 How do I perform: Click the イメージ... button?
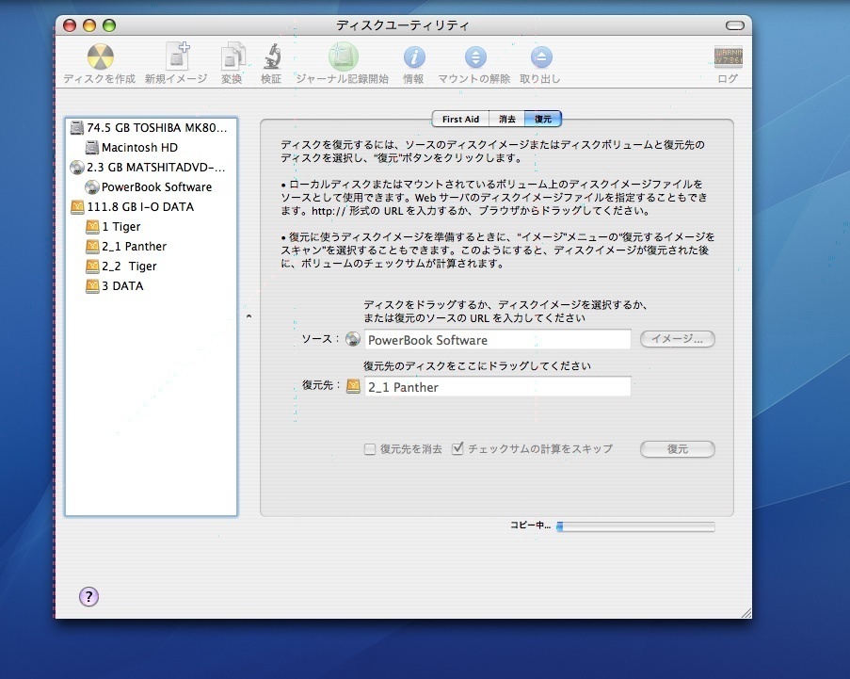tap(677, 339)
